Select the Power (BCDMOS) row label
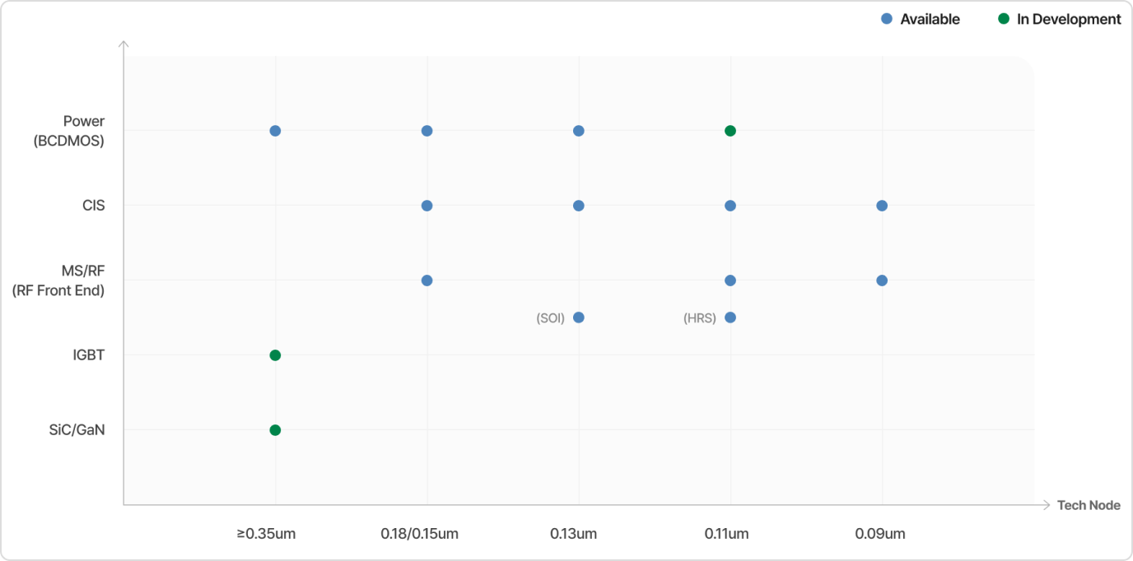 (x=69, y=131)
